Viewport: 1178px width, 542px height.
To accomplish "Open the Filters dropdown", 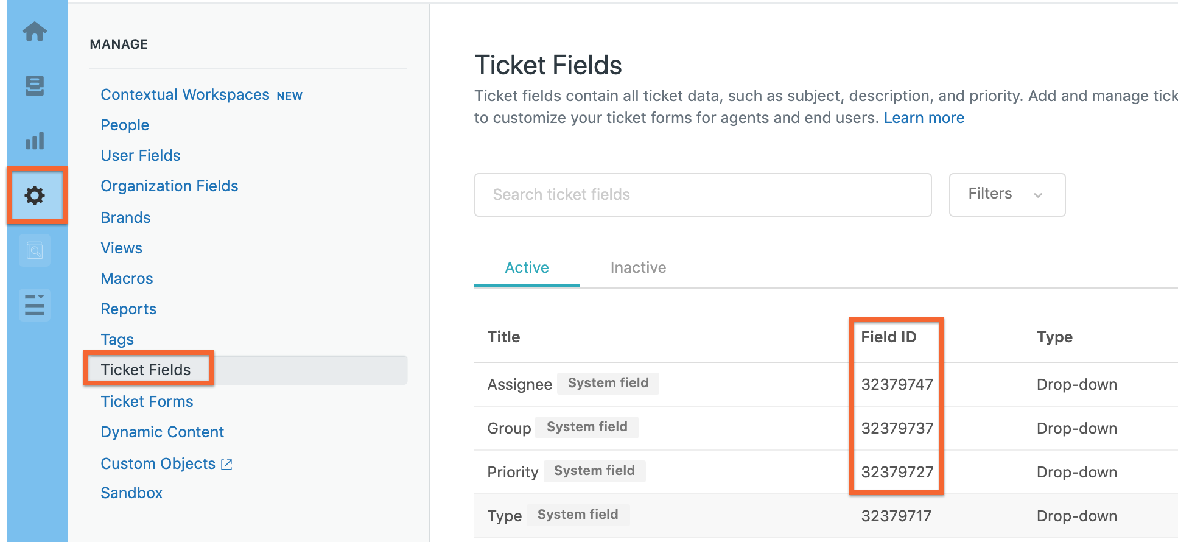I will click(1006, 194).
